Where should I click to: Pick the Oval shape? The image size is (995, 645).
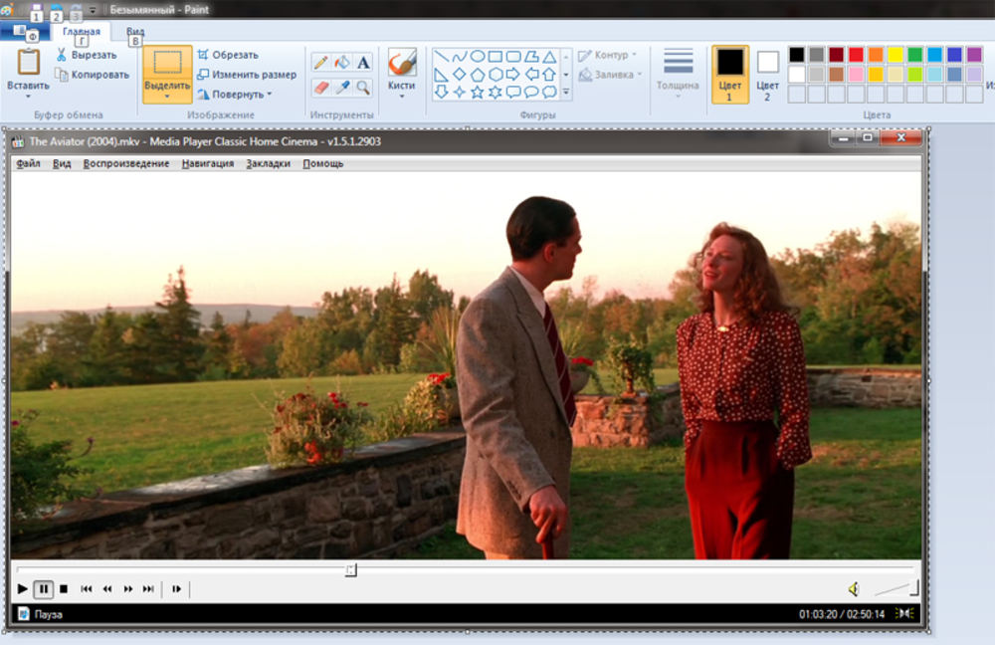478,57
